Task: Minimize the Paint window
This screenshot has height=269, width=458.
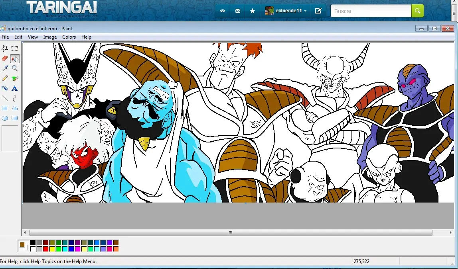Action: pyautogui.click(x=421, y=28)
